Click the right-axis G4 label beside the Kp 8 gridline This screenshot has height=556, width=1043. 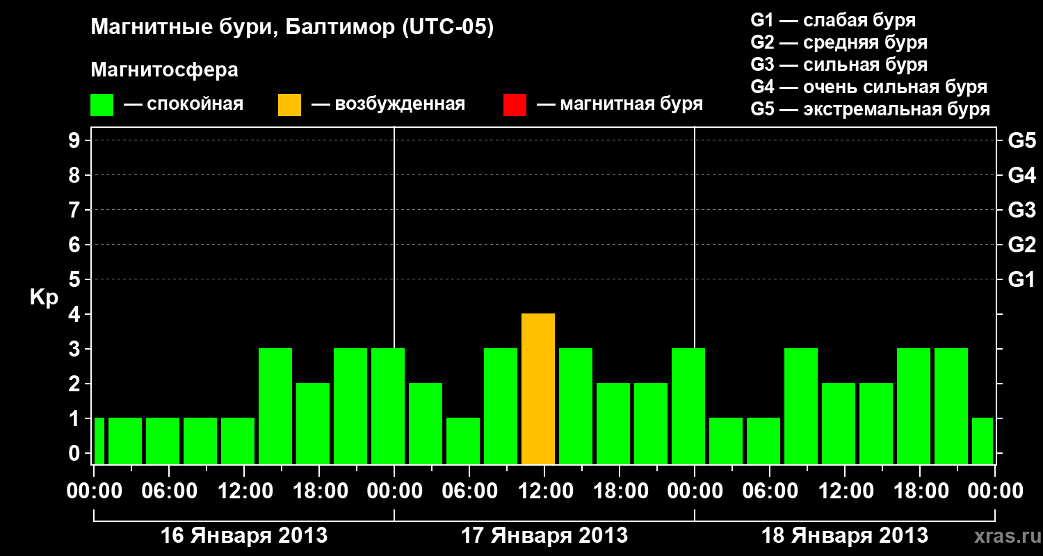point(1021,175)
